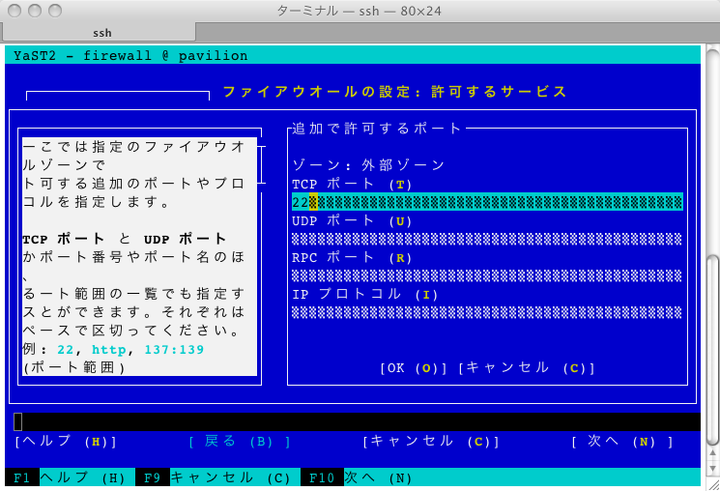This screenshot has height=491, width=720.
Task: Click the TCP ポート input field containing 22
Action: click(487, 202)
